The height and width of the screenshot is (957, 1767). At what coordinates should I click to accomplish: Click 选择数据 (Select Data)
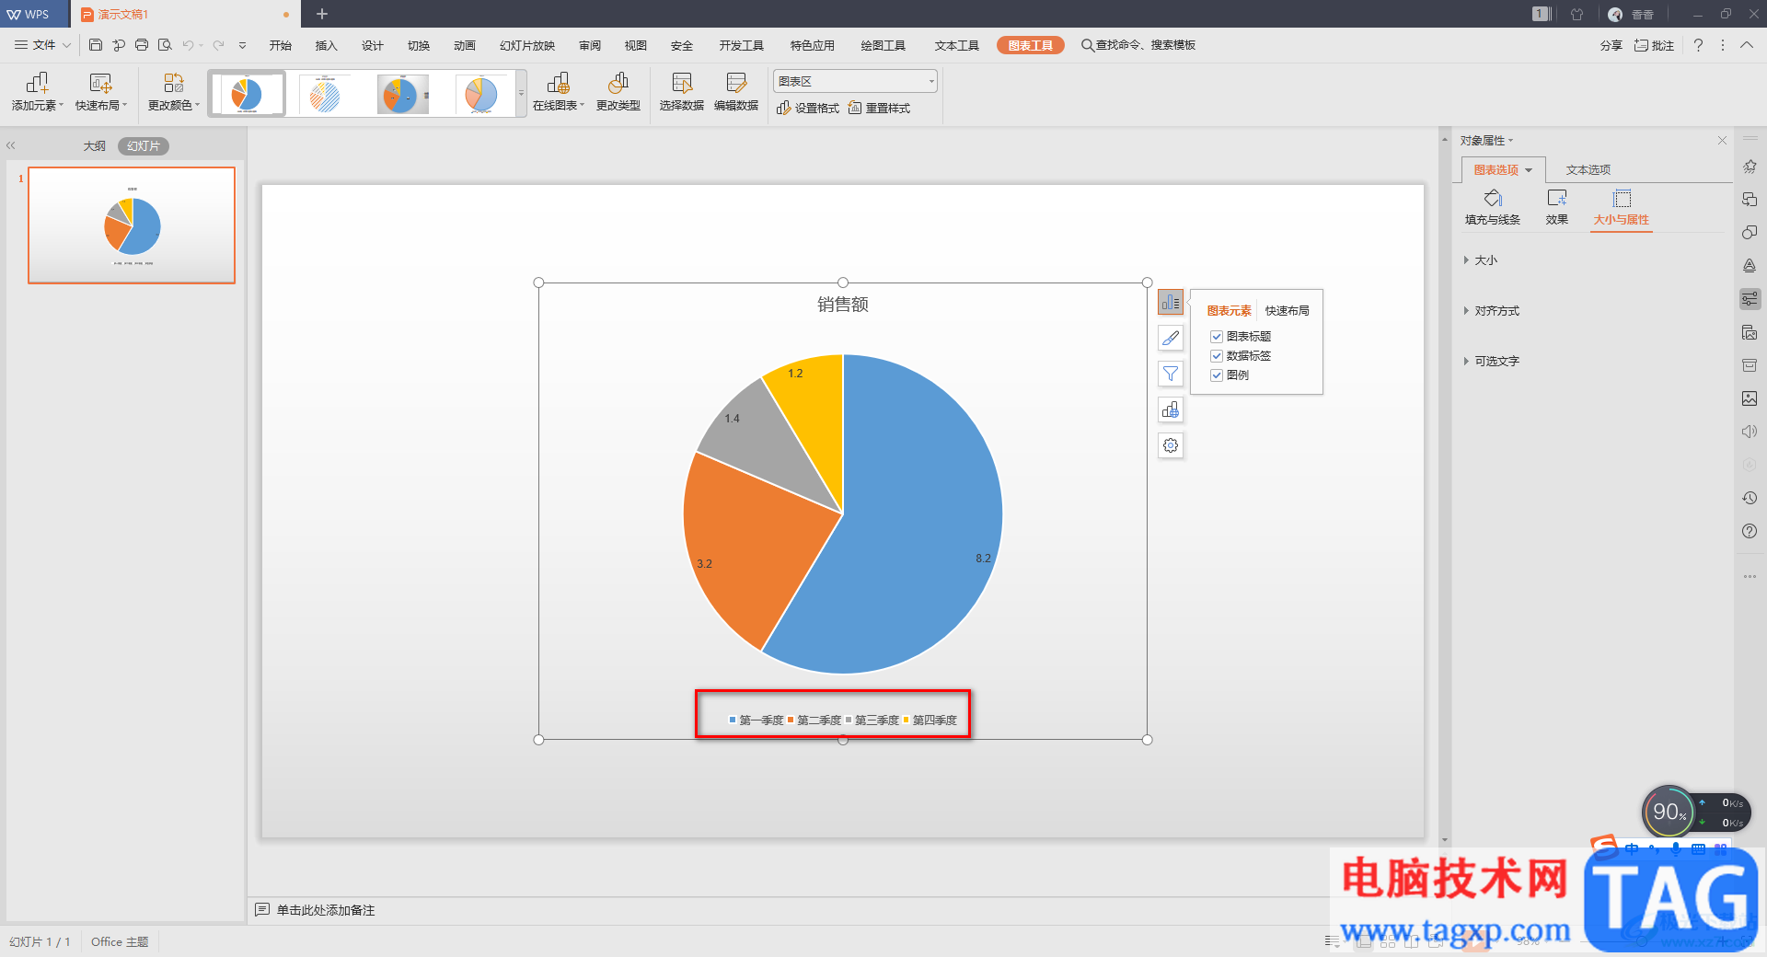point(682,93)
